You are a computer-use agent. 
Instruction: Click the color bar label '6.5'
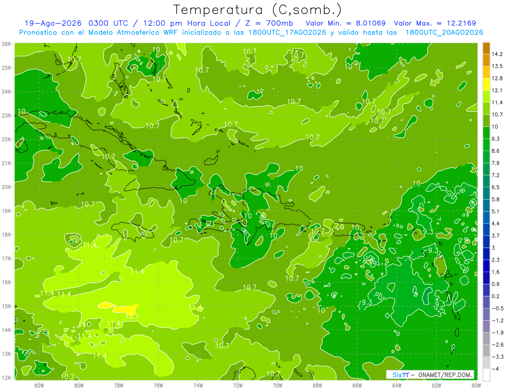point(495,187)
